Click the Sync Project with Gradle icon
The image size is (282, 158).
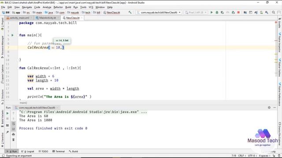coord(256,12)
